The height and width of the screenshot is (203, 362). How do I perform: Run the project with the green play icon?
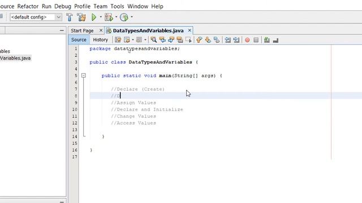click(x=94, y=17)
